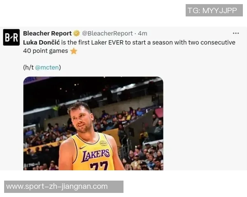This screenshot has height=197, width=247.
Task: Click the Nike swoosh on the jersey
Action: (83, 147)
